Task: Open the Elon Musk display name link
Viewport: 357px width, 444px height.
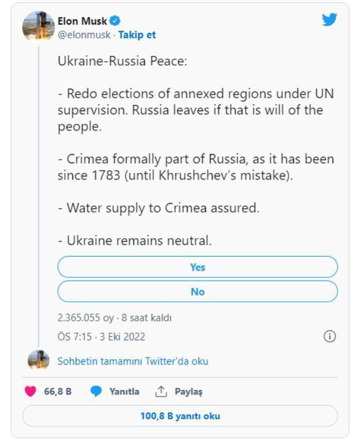Action: [82, 21]
